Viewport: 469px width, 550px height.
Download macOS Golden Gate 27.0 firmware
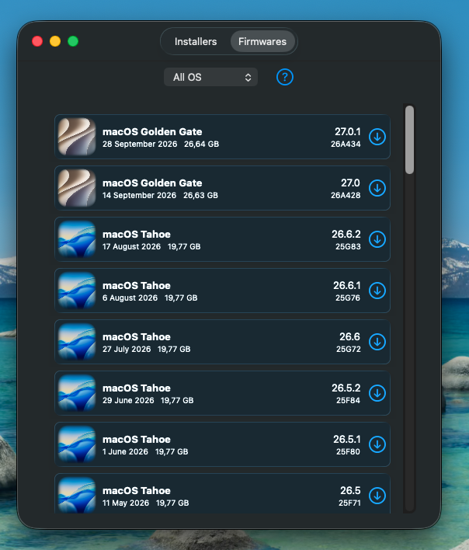(377, 188)
